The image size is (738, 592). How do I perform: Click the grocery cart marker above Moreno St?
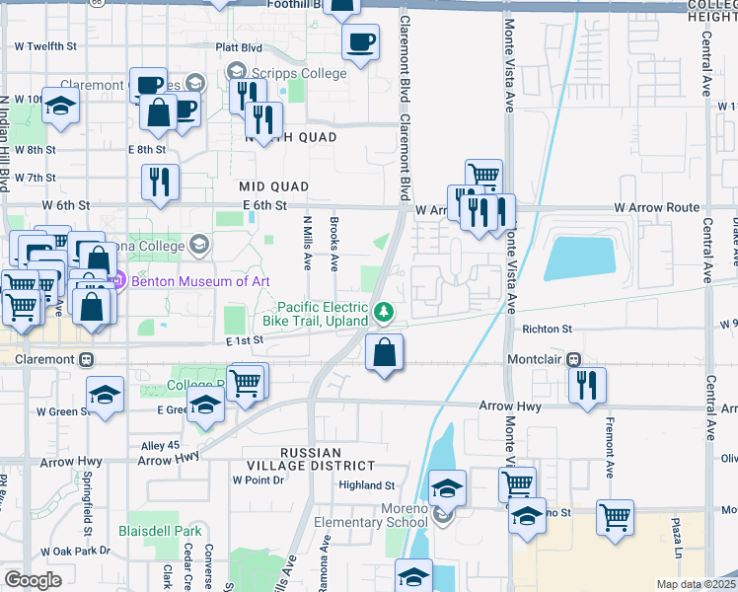click(517, 482)
